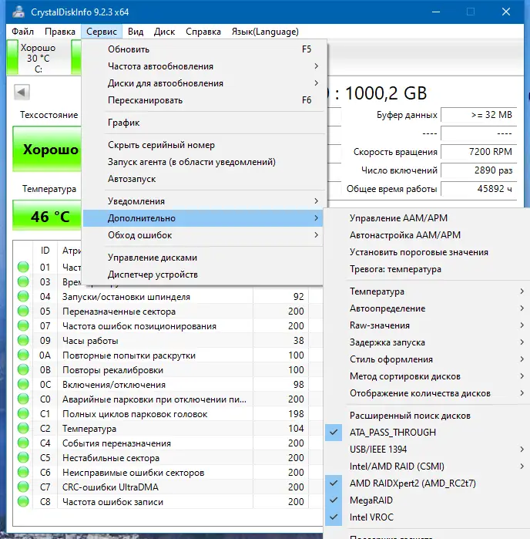Click green status dot for attribute C8
Viewport: 530px width, 539px height.
click(x=23, y=502)
